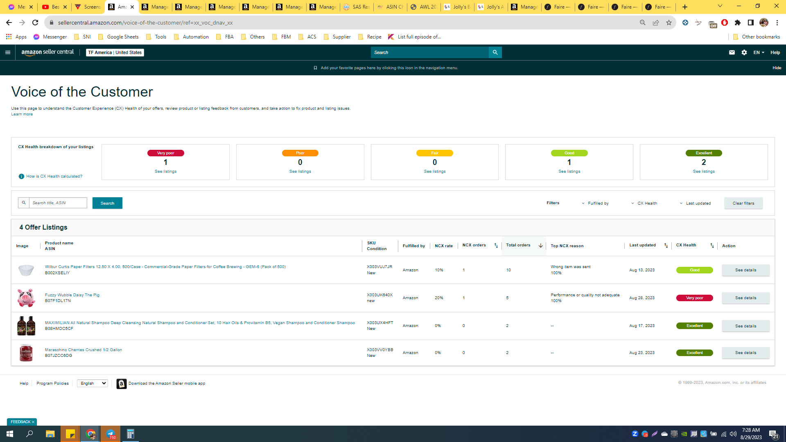Open the Wilbur Curtis Paper Filters product link
This screenshot has height=442, width=786.
(x=165, y=267)
